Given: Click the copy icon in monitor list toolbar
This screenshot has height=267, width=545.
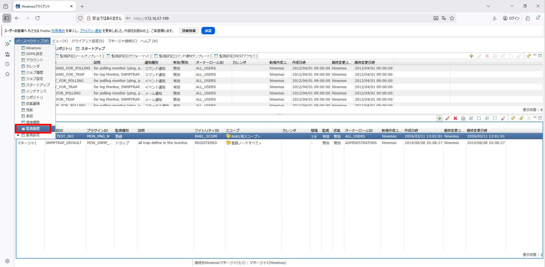Looking at the screenshot, I should 463,118.
